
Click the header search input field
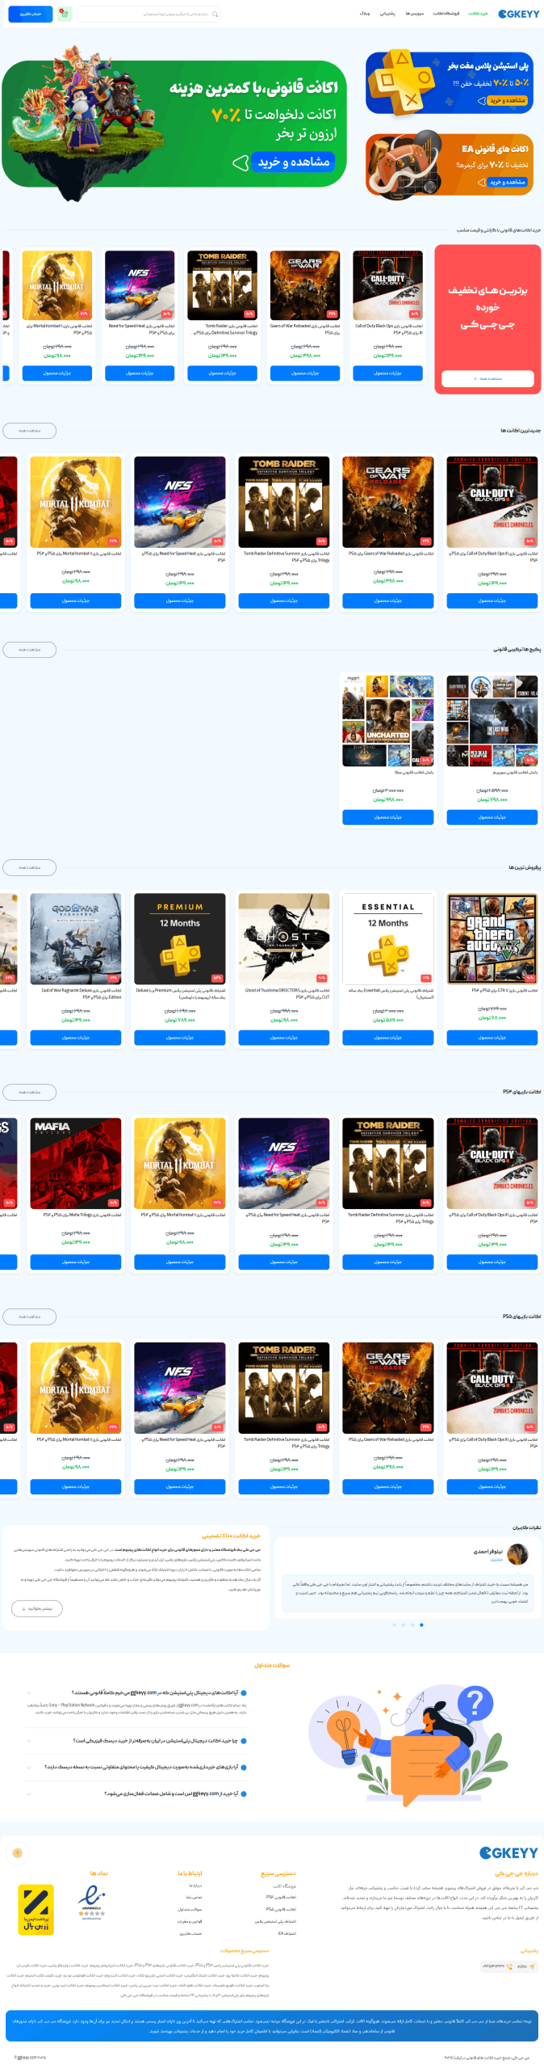pos(149,14)
